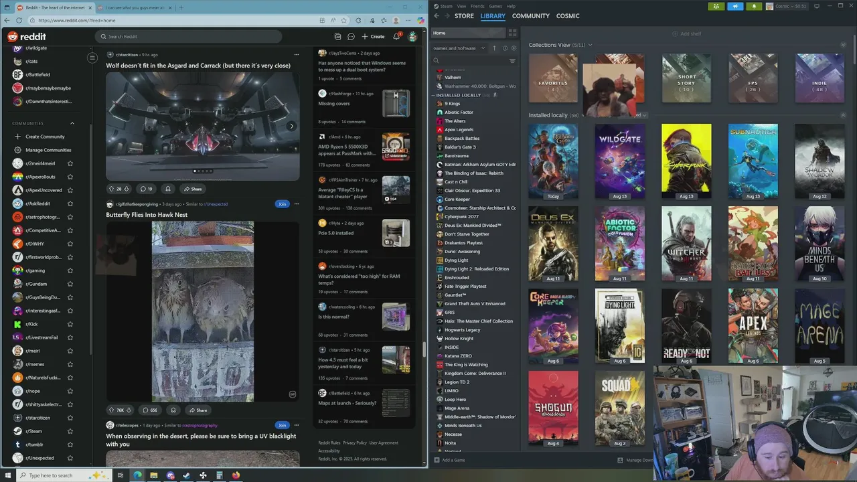Open options menu on telescopes desert post

297,425
